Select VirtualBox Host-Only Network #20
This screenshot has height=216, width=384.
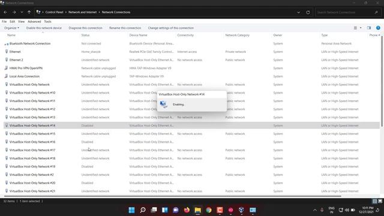pos(192,183)
